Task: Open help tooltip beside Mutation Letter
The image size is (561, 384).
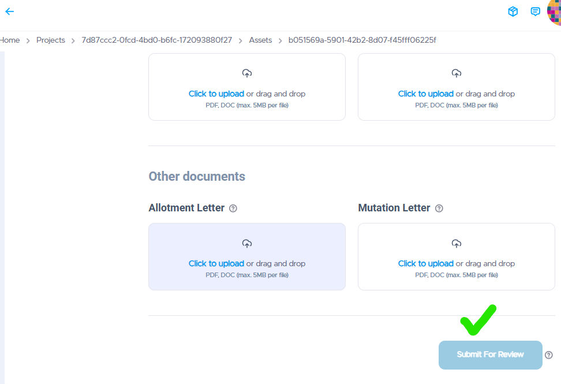Action: (439, 208)
